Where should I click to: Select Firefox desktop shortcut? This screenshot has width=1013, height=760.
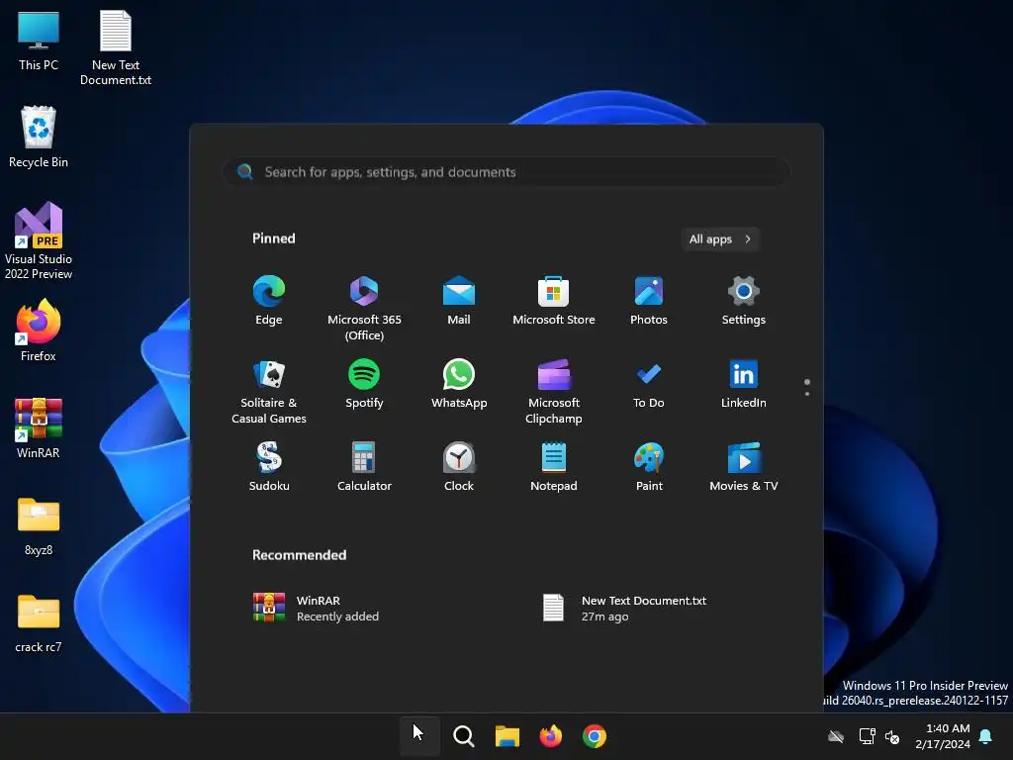click(39, 331)
